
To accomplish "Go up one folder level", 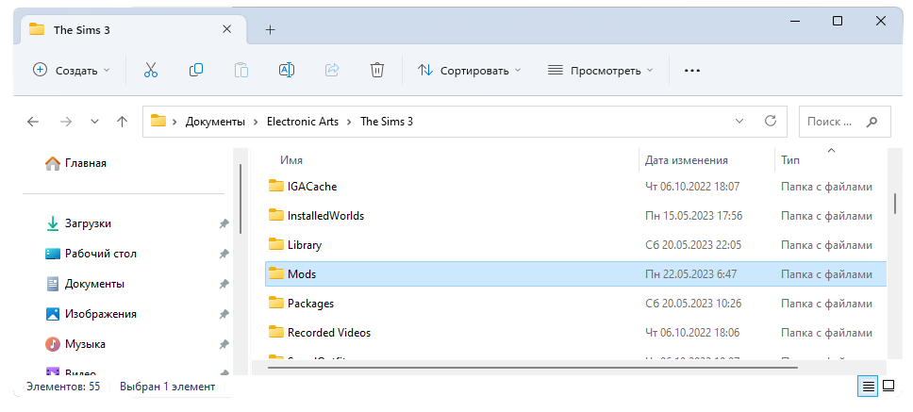I will tap(122, 122).
